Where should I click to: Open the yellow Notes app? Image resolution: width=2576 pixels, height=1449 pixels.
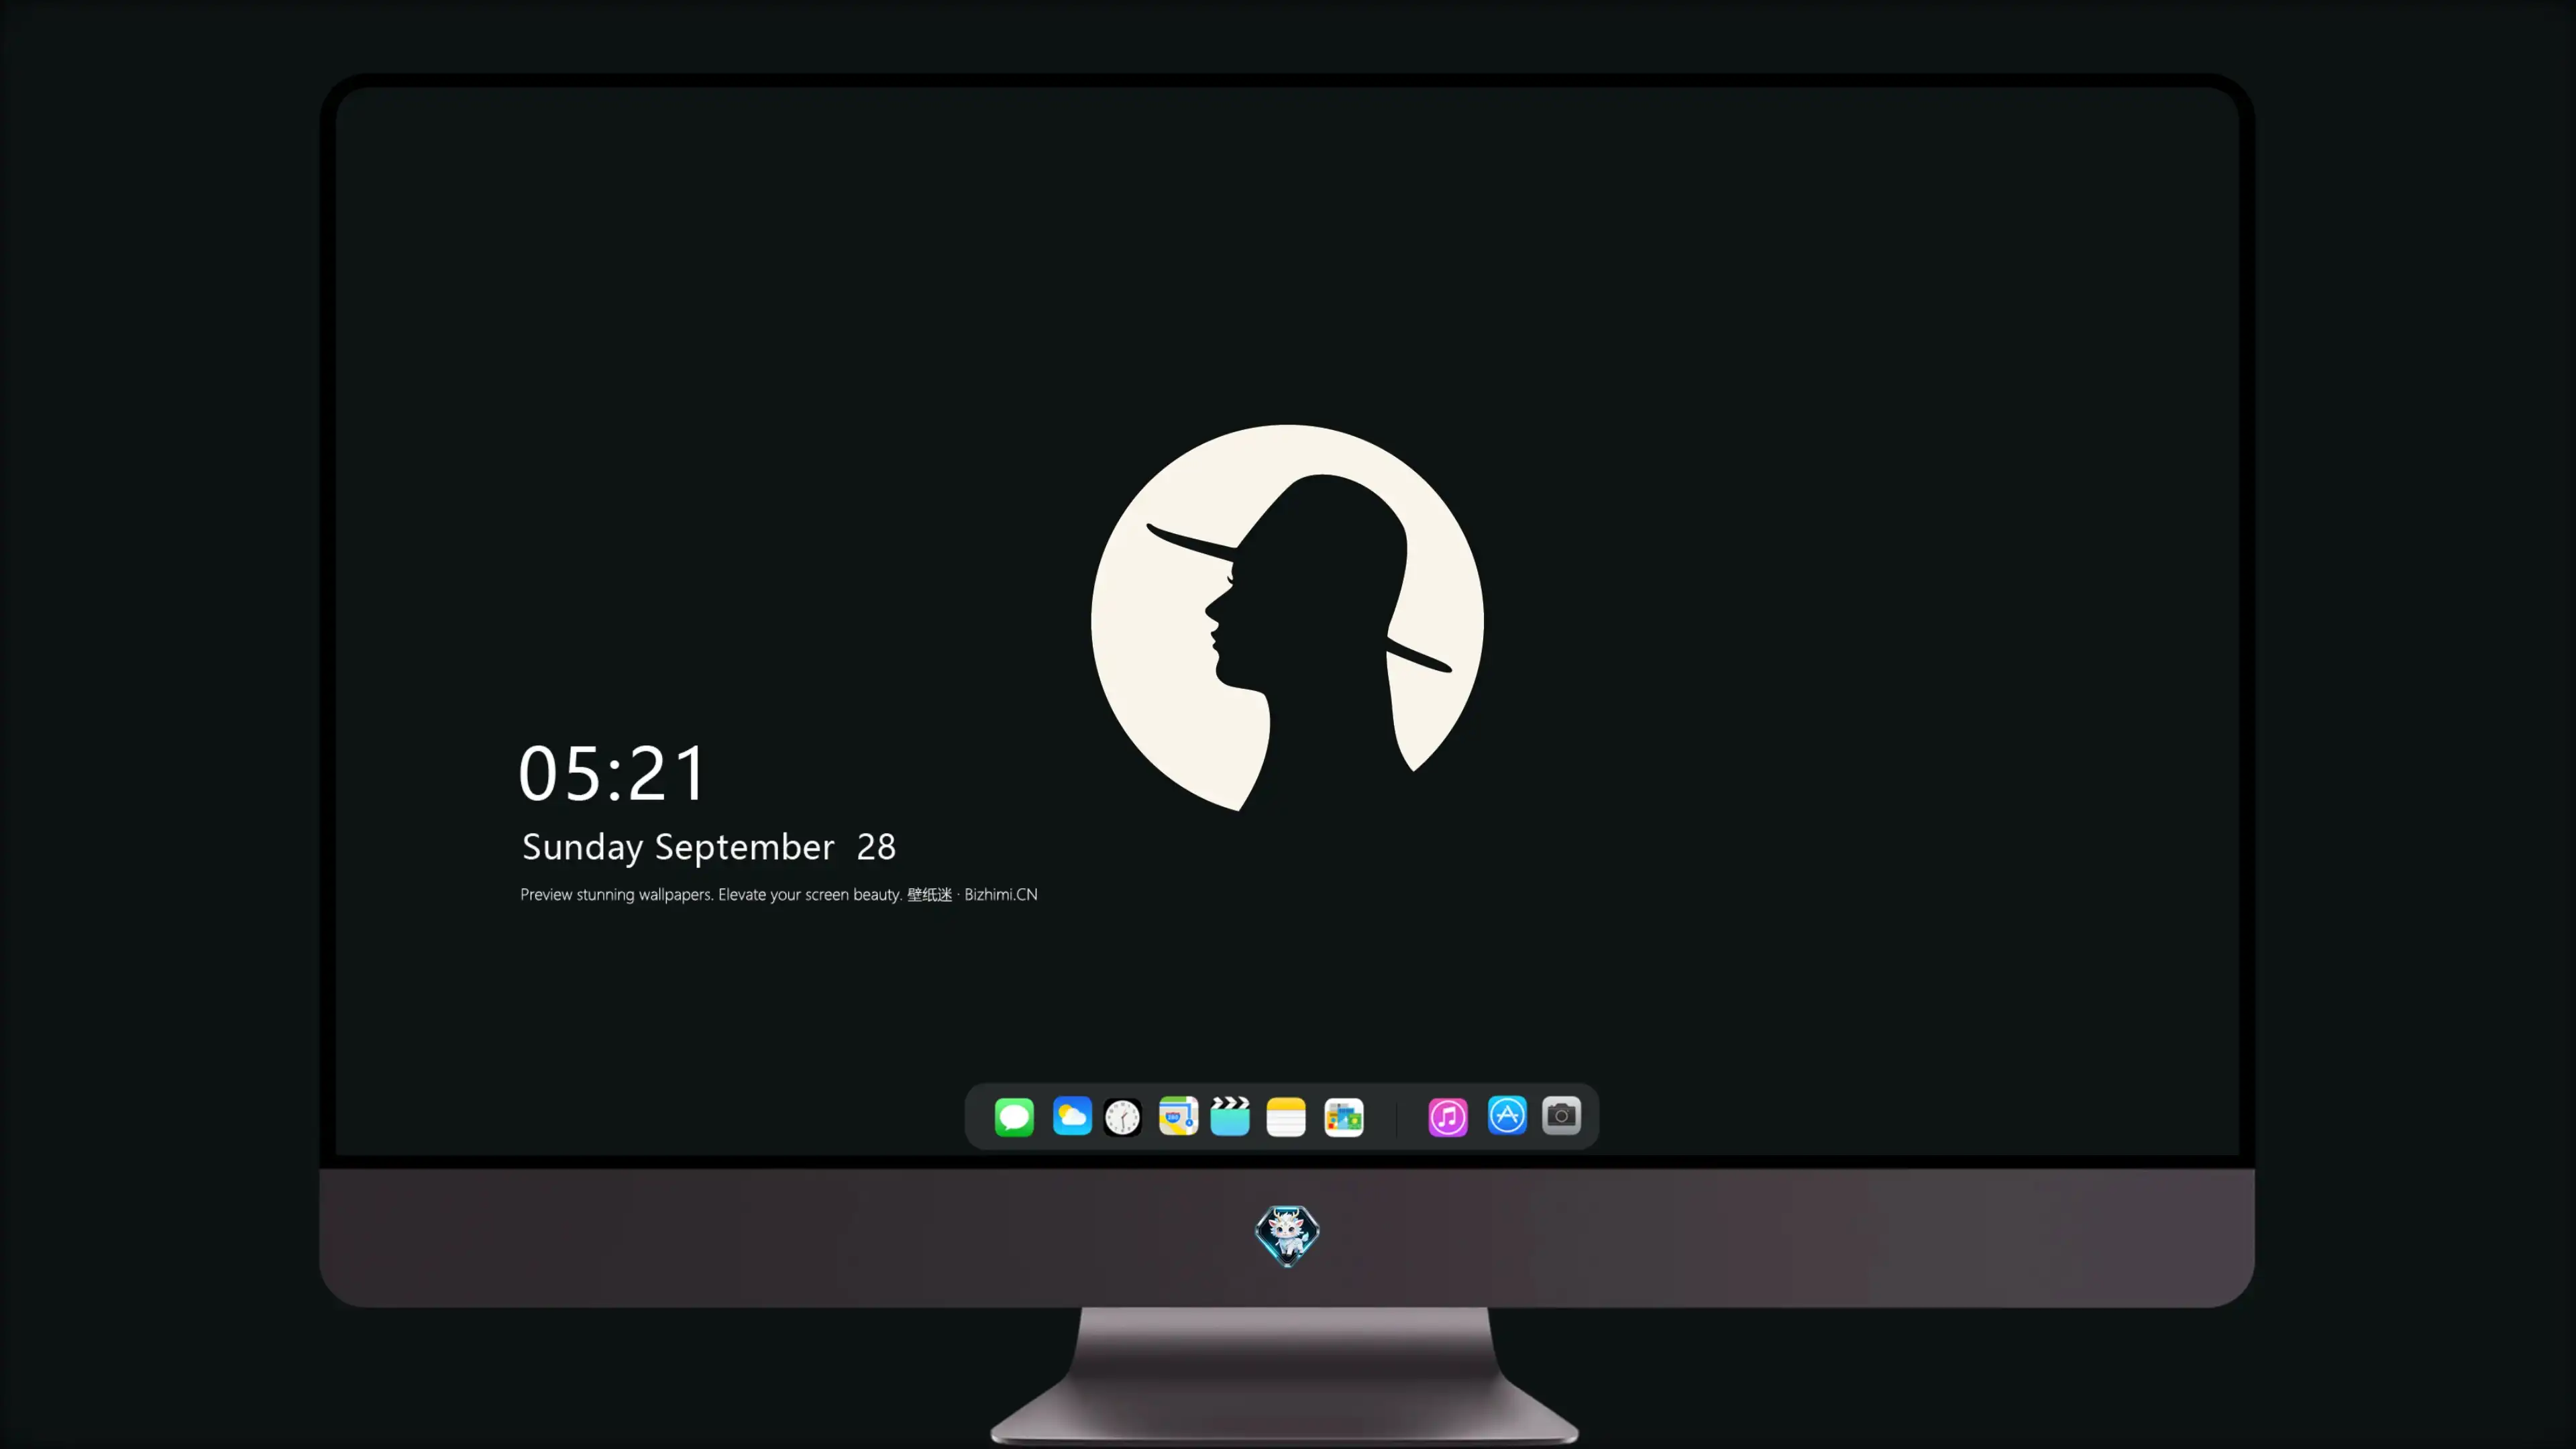tap(1286, 1116)
